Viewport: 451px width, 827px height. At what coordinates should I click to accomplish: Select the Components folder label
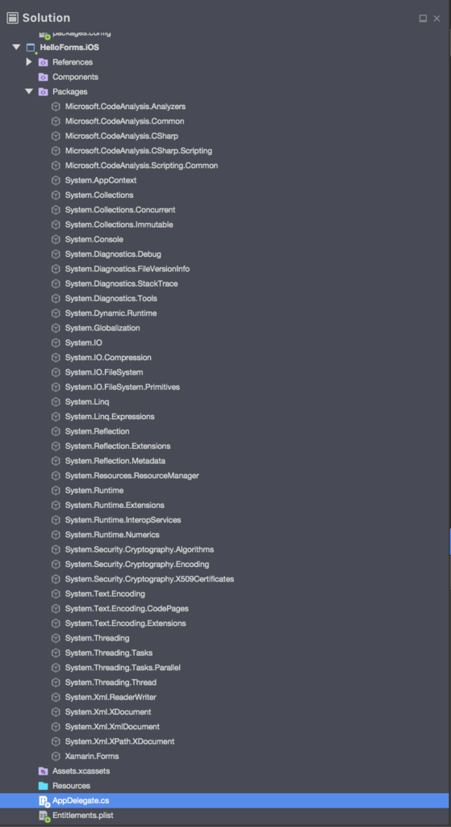click(x=75, y=77)
